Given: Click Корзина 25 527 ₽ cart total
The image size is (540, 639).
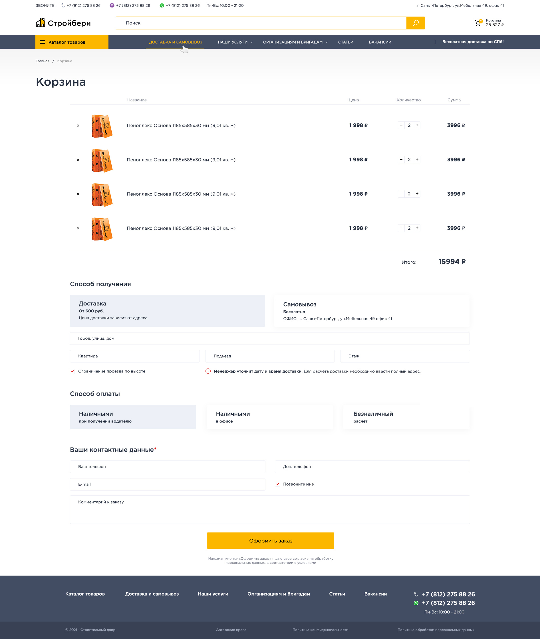Looking at the screenshot, I should (494, 23).
